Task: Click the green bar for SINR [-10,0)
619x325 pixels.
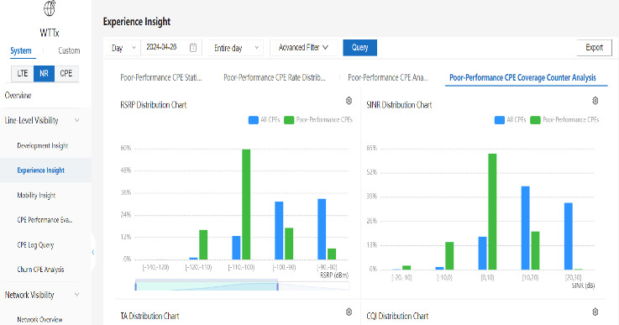Action: click(449, 256)
